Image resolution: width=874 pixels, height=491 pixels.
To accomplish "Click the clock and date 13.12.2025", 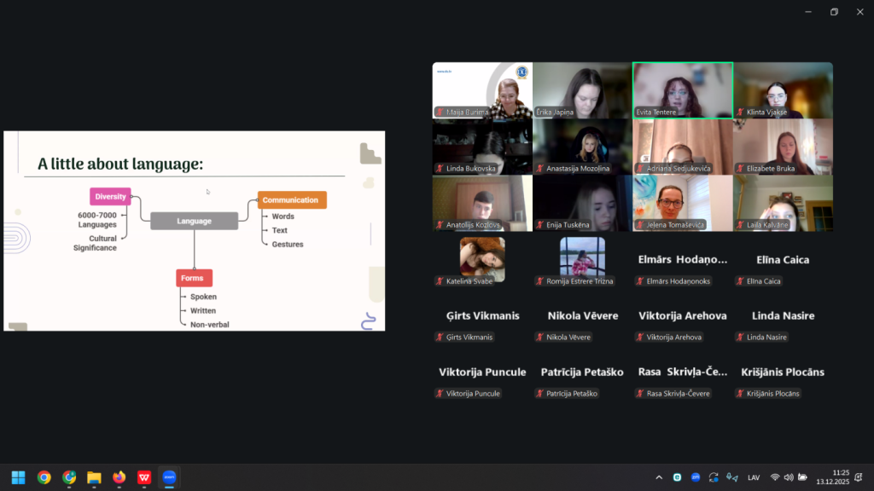I will click(832, 477).
